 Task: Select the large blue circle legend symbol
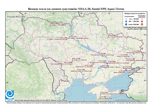(126, 21)
